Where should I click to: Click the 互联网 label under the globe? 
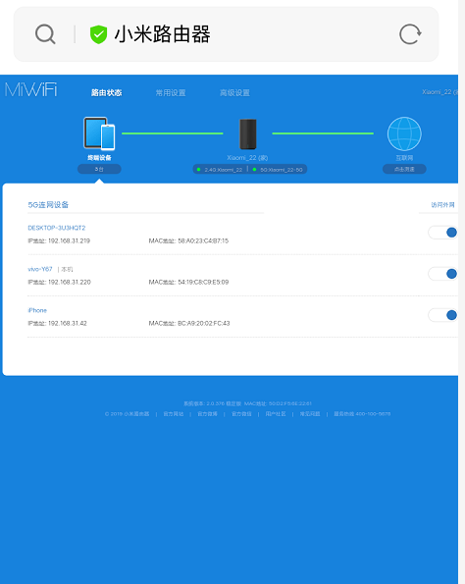pyautogui.click(x=404, y=158)
